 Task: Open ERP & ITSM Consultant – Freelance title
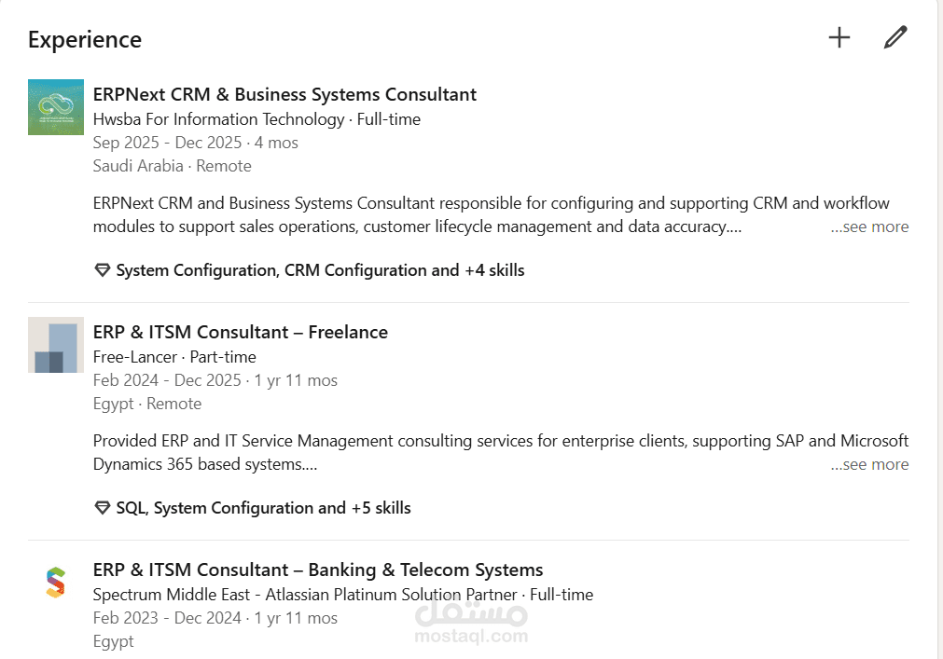(x=241, y=332)
